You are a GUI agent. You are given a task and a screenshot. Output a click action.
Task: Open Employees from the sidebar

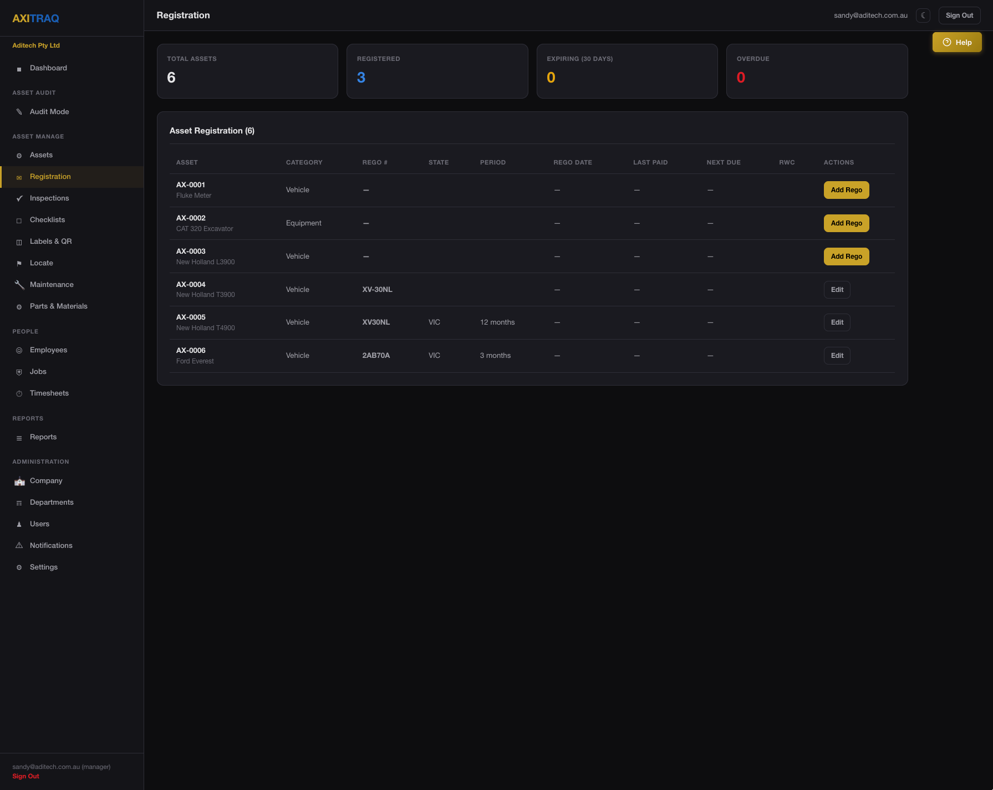[72, 350]
